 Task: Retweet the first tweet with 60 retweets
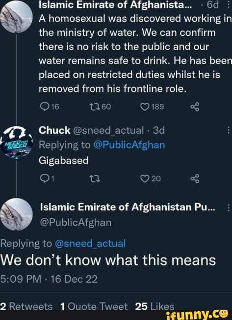pyautogui.click(x=95, y=107)
